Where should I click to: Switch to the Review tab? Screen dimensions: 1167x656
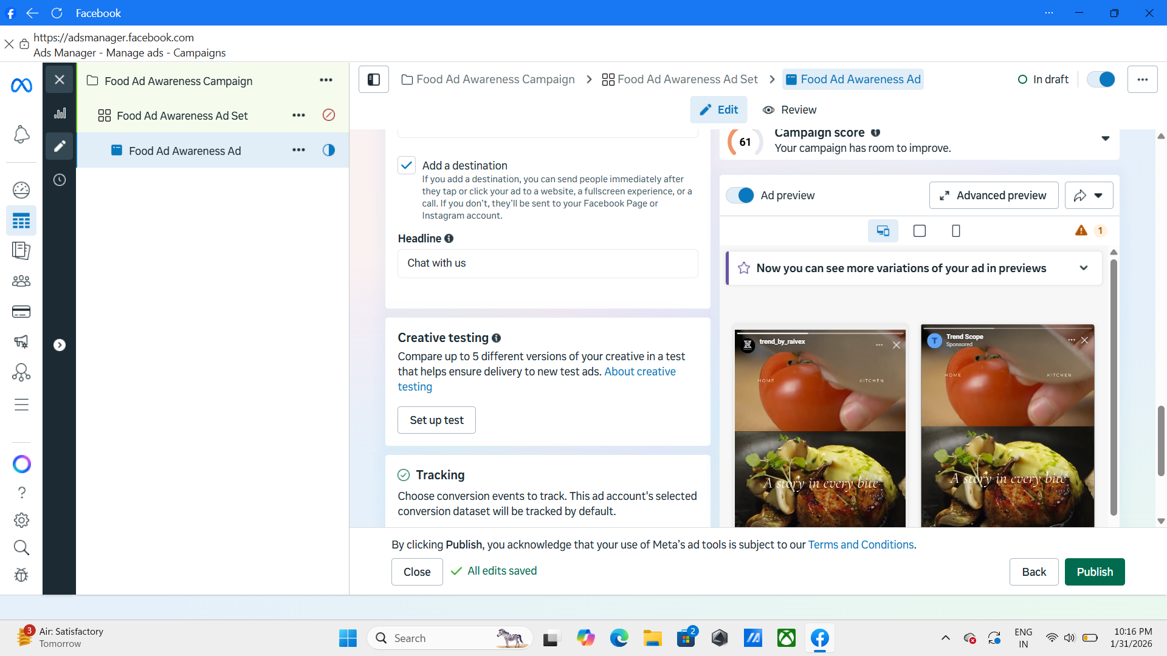tap(790, 110)
